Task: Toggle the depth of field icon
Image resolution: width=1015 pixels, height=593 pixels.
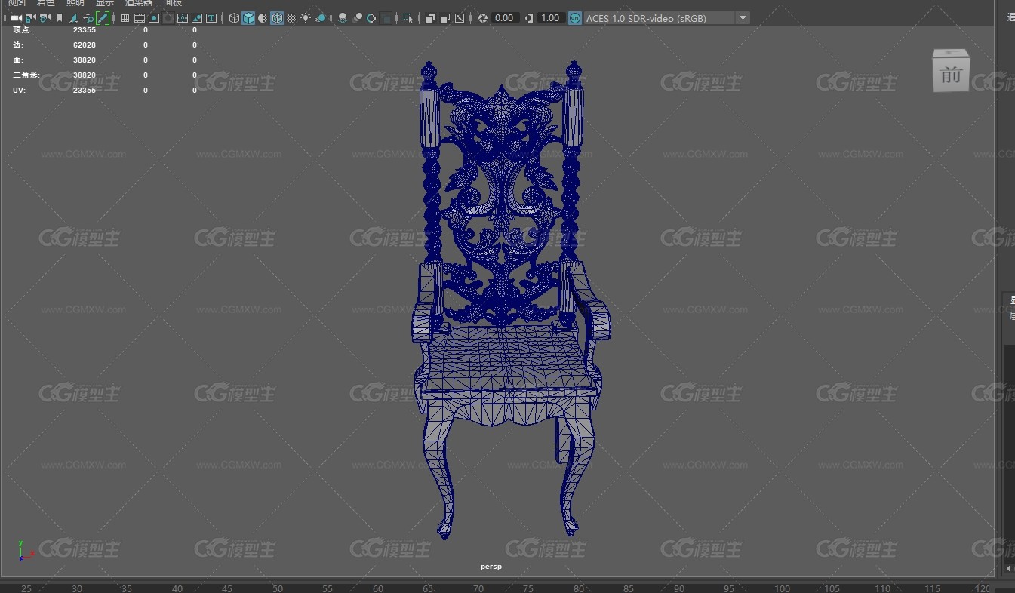Action: pos(386,18)
